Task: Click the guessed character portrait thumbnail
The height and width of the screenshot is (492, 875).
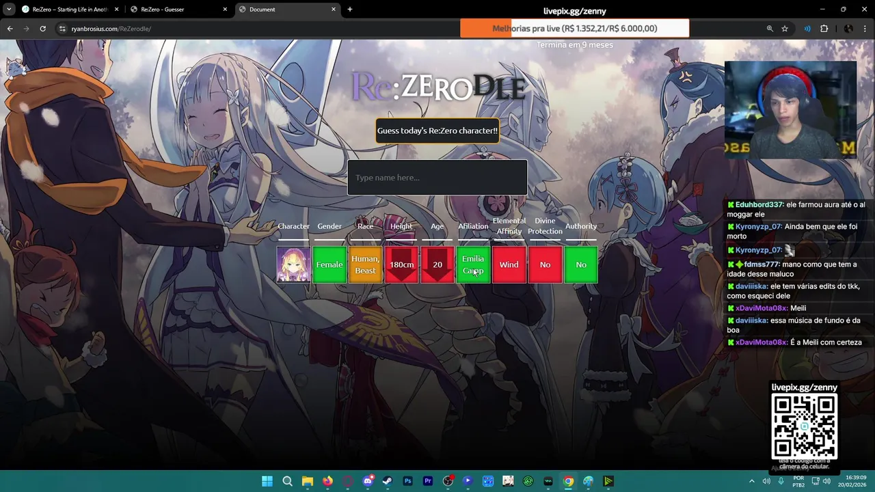Action: (293, 264)
